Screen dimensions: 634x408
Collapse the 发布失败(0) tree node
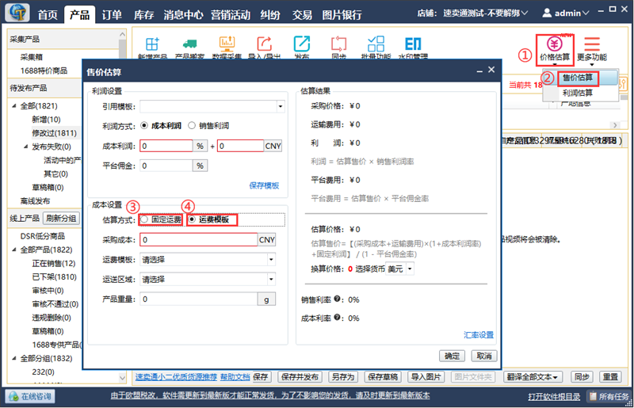26,147
